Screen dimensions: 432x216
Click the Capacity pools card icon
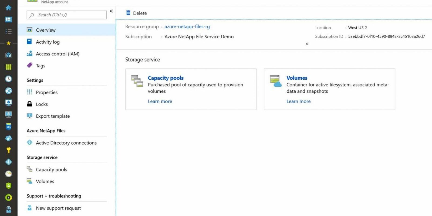[137, 81]
